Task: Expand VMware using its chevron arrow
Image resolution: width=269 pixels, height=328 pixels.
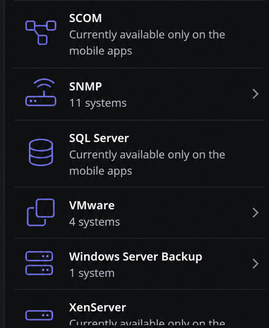Action: point(256,212)
